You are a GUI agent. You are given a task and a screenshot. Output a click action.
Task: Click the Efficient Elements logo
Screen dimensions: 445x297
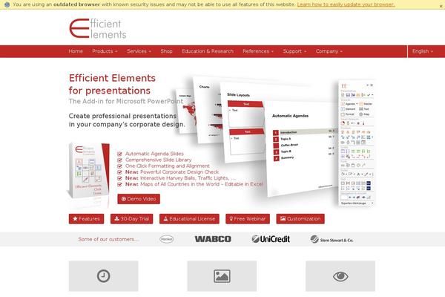(98, 28)
